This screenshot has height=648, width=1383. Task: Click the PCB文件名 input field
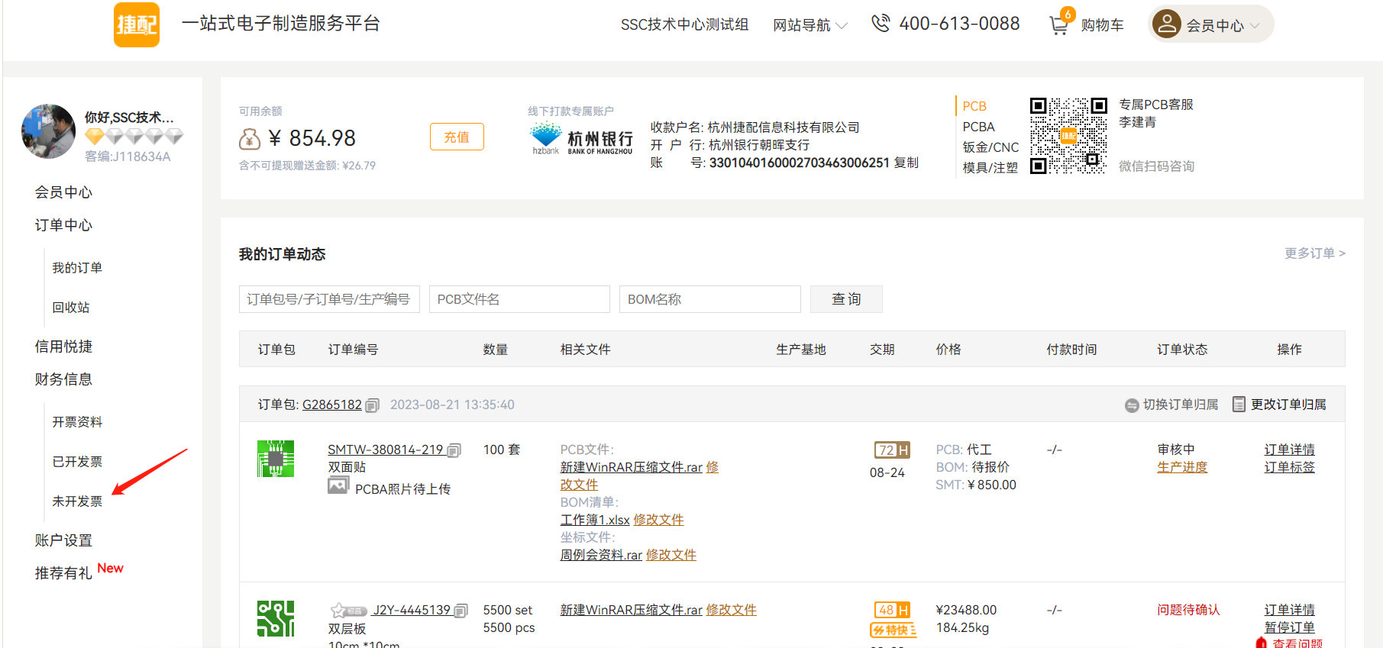(519, 299)
